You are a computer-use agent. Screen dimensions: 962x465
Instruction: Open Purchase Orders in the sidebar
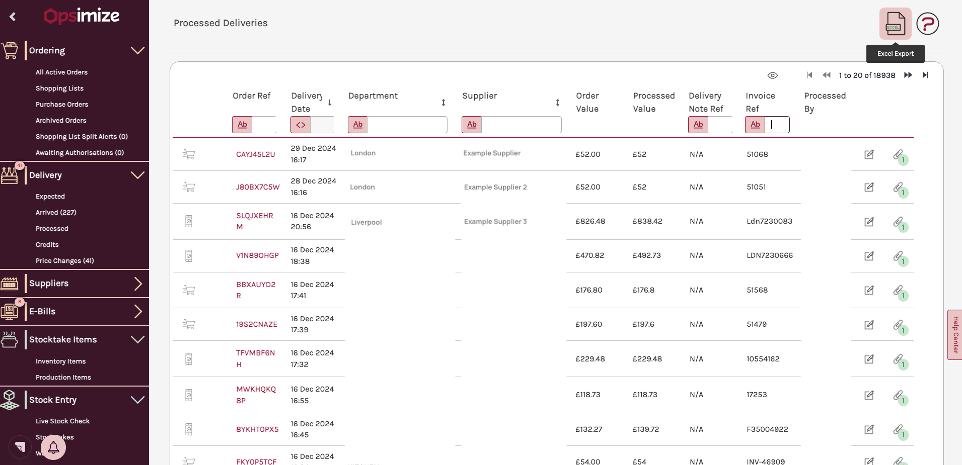[62, 105]
